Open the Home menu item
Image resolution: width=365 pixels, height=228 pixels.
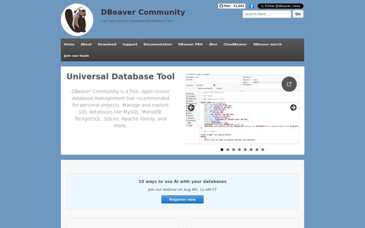coord(69,44)
